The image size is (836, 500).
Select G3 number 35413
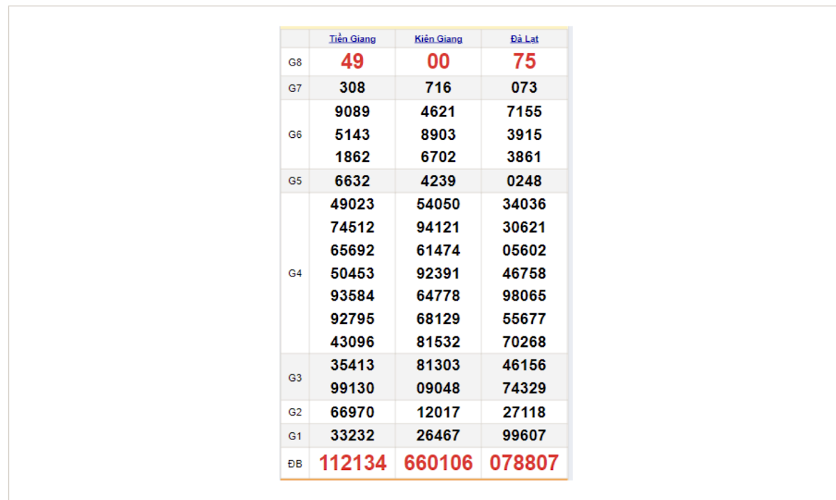[353, 365]
